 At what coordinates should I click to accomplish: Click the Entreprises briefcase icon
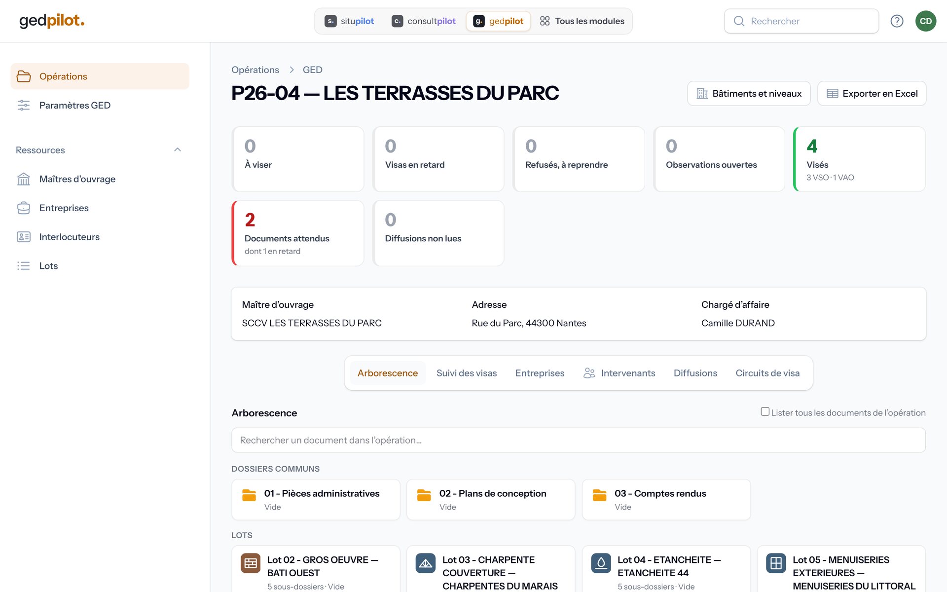[x=24, y=208]
